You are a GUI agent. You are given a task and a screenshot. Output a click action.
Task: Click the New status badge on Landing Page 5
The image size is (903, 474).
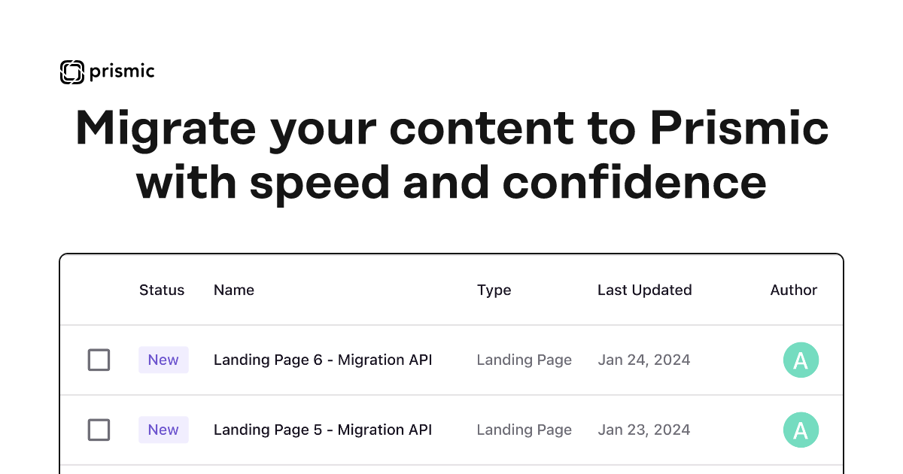point(163,430)
